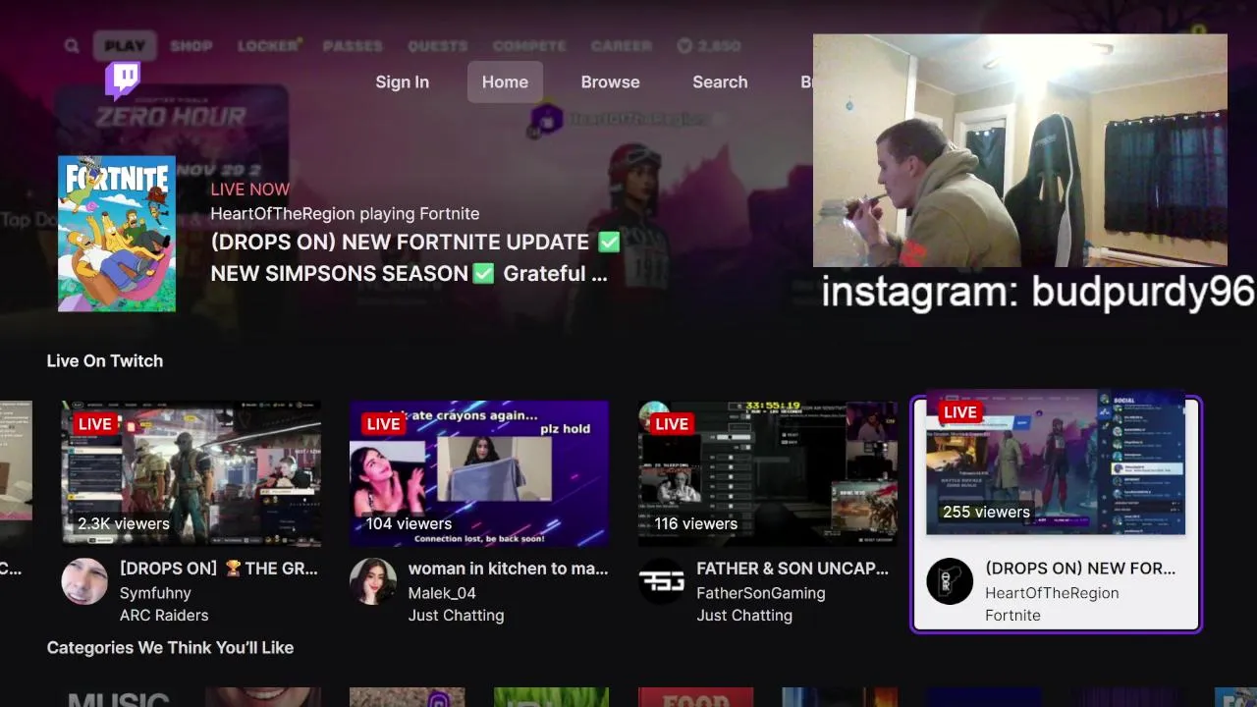Click HeartOfTheRegion's avatar in the selected card

(x=950, y=581)
